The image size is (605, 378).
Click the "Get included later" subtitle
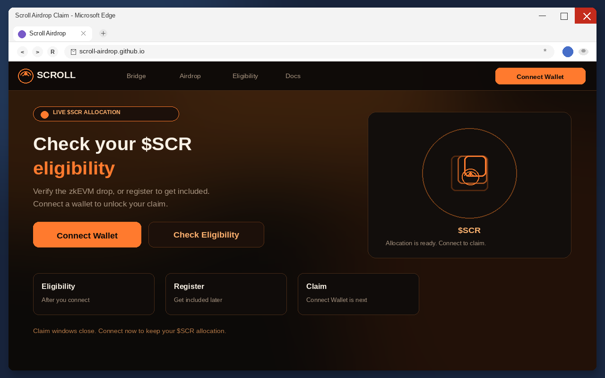click(x=198, y=300)
